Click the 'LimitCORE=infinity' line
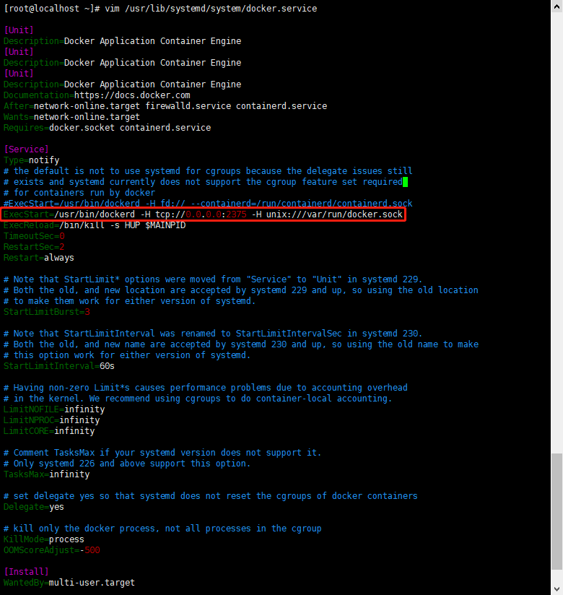 tap(49, 432)
